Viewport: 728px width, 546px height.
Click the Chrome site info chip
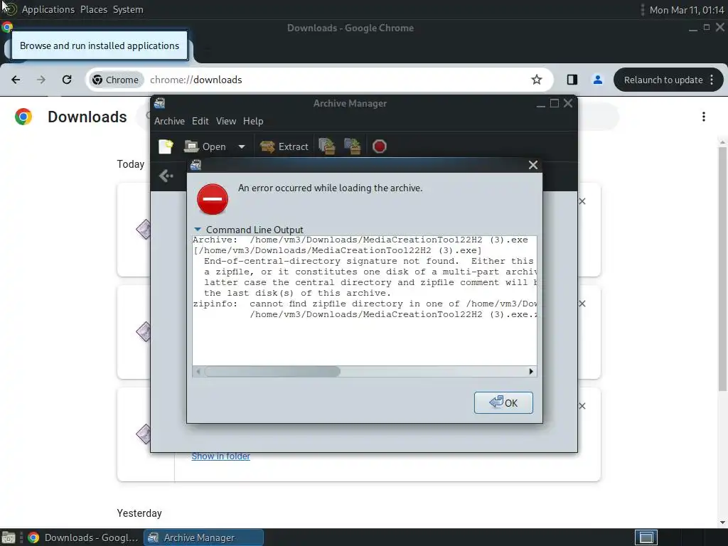coord(116,80)
